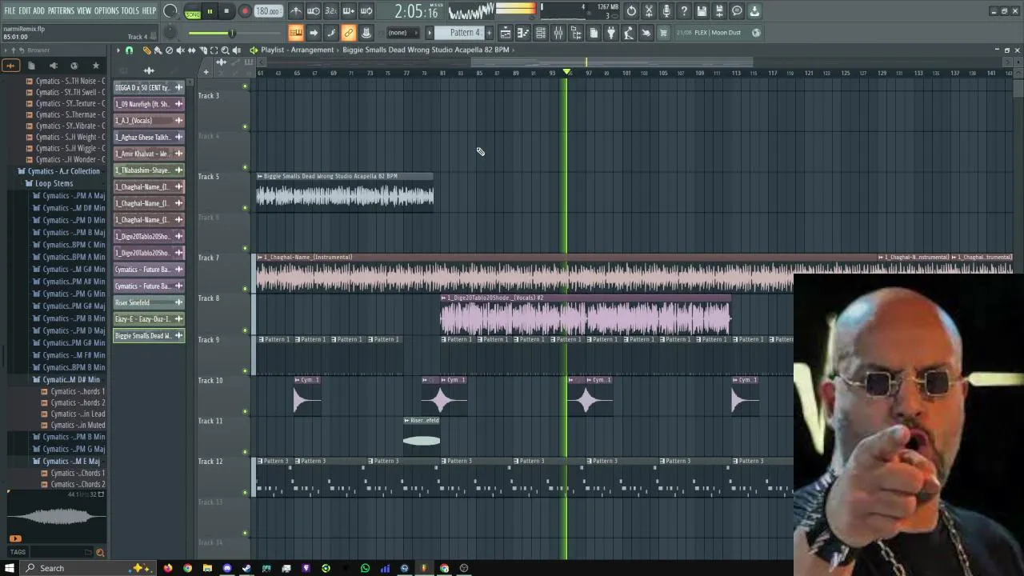
Task: Open the Mixer view icon
Action: pos(558,33)
